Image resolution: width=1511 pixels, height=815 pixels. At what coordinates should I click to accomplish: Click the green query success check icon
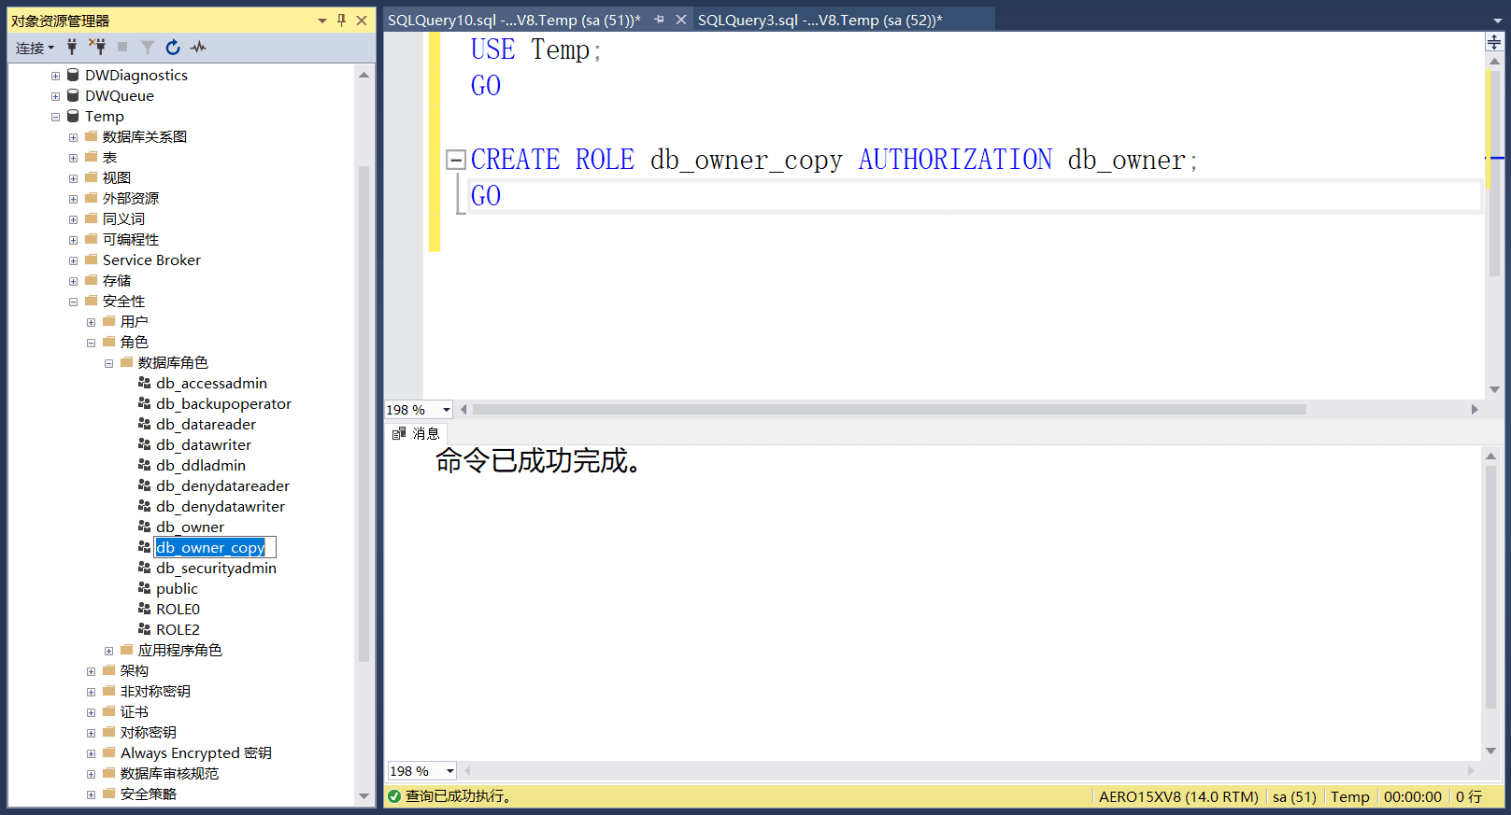394,796
